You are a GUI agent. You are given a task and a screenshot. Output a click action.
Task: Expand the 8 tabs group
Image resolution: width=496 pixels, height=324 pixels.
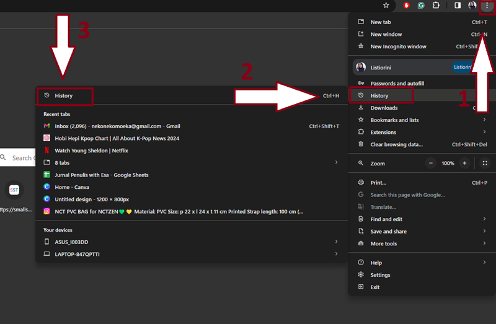coord(192,163)
